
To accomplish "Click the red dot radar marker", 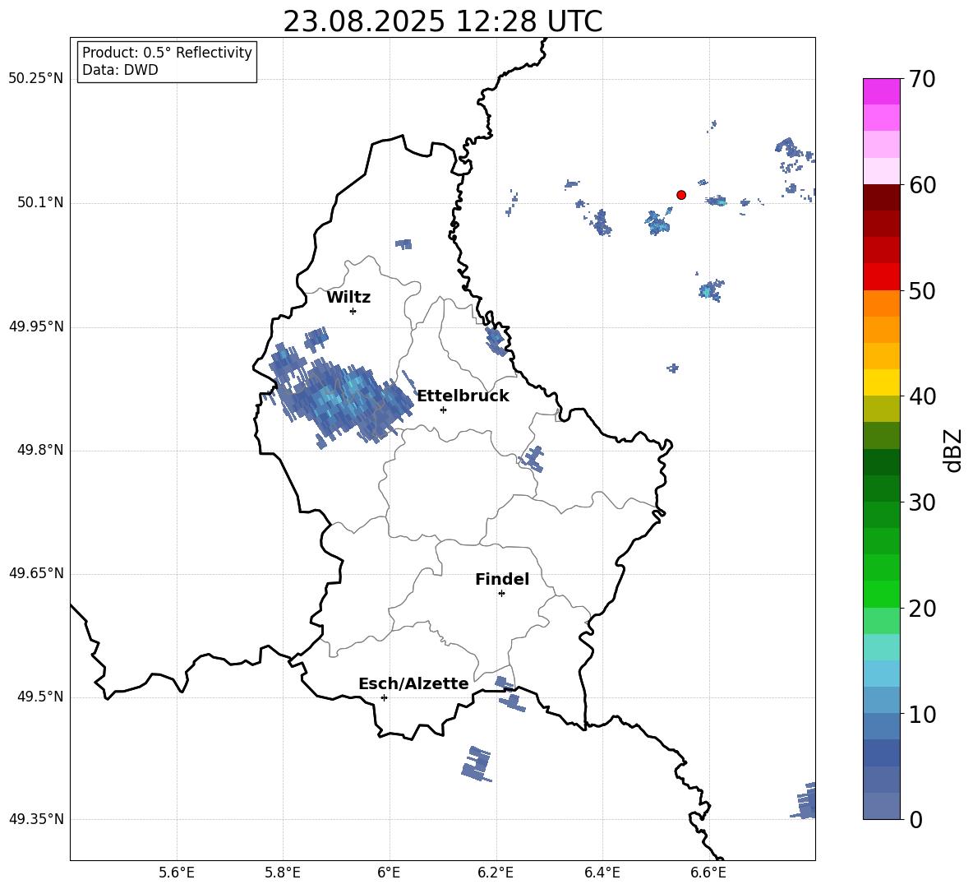I will click(681, 195).
